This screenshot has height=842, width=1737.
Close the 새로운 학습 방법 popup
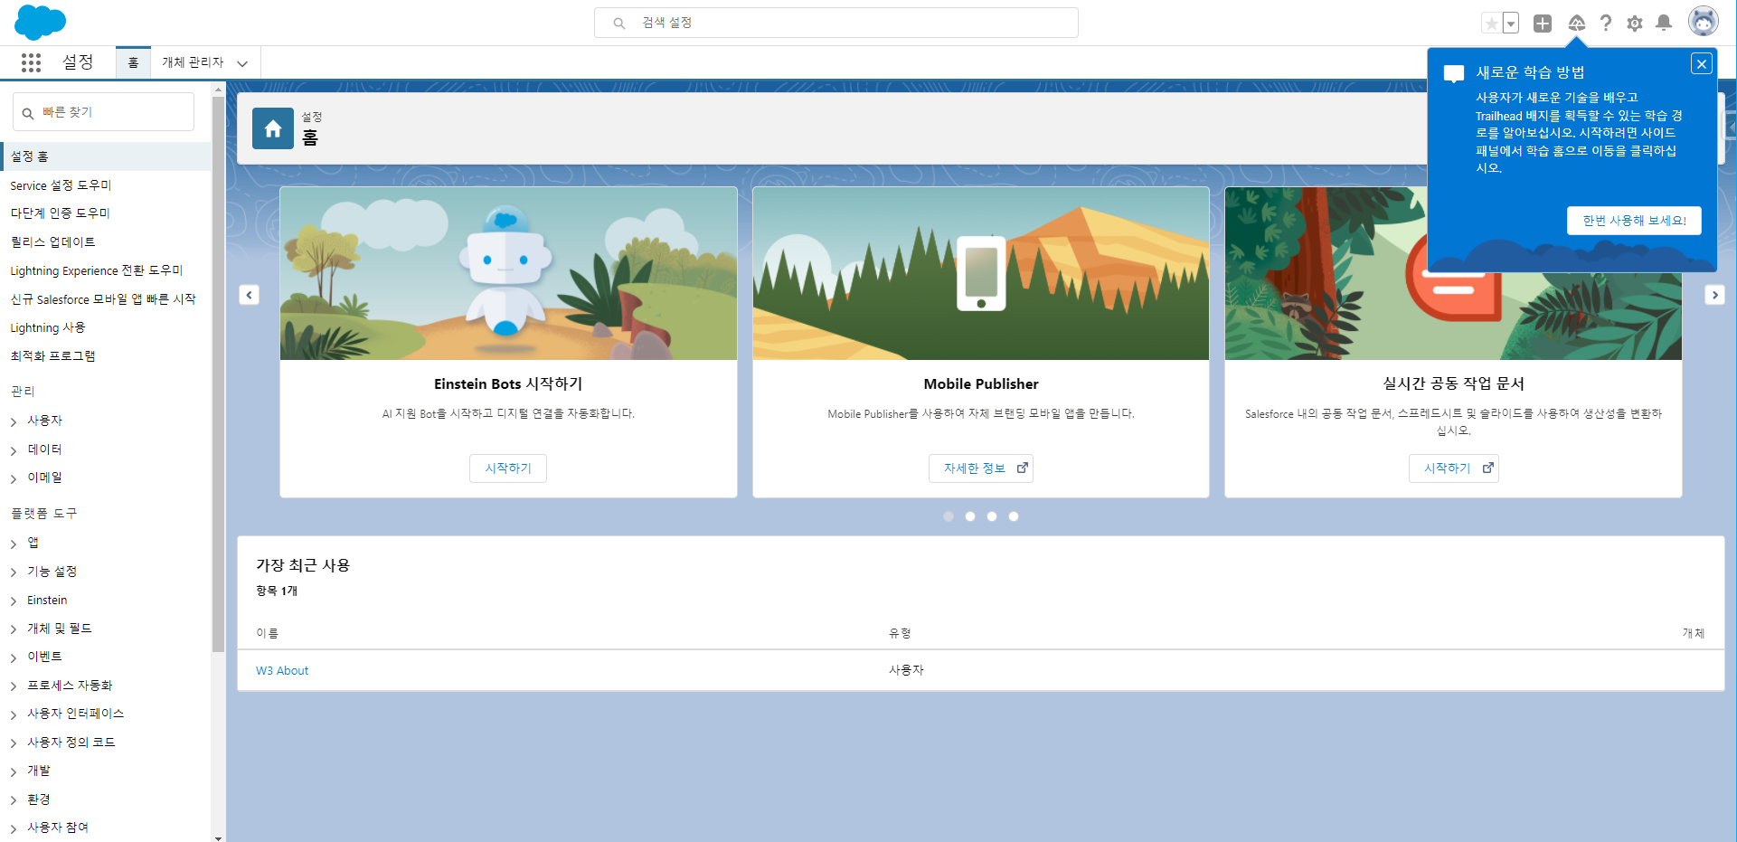[x=1702, y=64]
